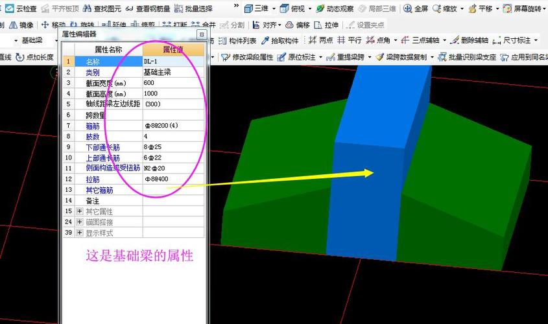Image resolution: width=548 pixels, height=324 pixels.
Task: Click 修改梁段属性 modify beam segment
Action: (248, 57)
